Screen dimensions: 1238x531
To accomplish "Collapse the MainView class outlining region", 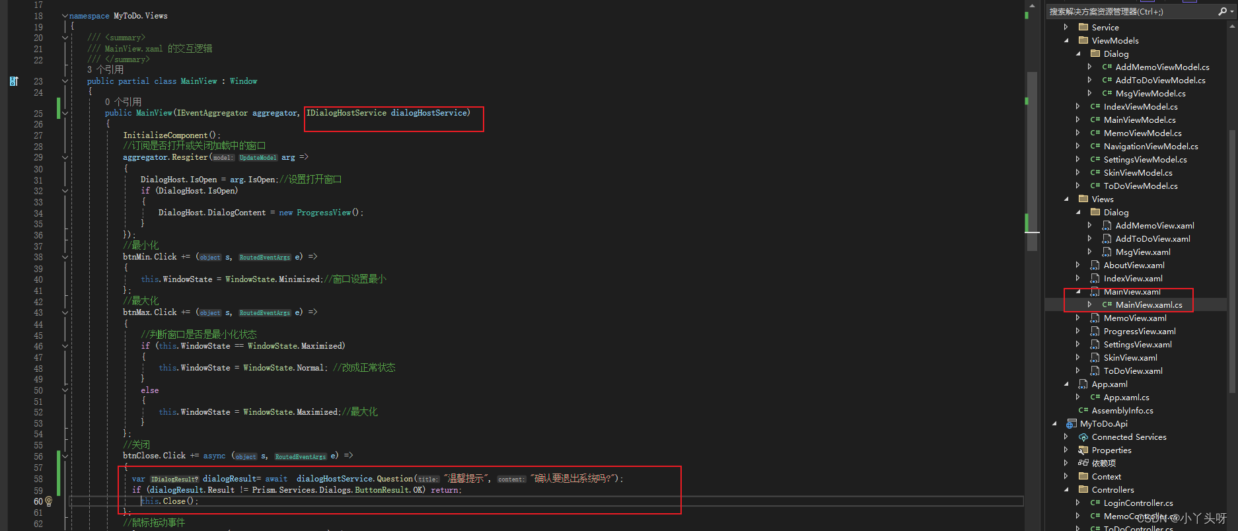I will [x=65, y=81].
